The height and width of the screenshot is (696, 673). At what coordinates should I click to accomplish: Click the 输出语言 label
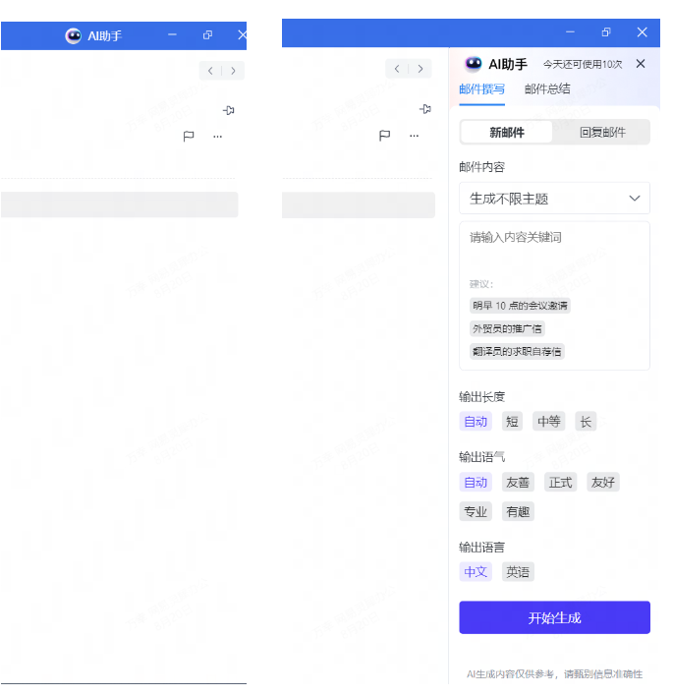(x=481, y=548)
